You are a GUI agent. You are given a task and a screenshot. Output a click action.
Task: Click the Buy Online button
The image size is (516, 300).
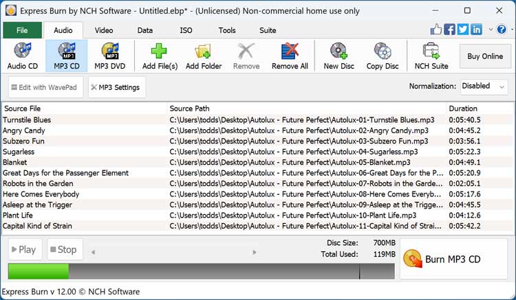(485, 56)
